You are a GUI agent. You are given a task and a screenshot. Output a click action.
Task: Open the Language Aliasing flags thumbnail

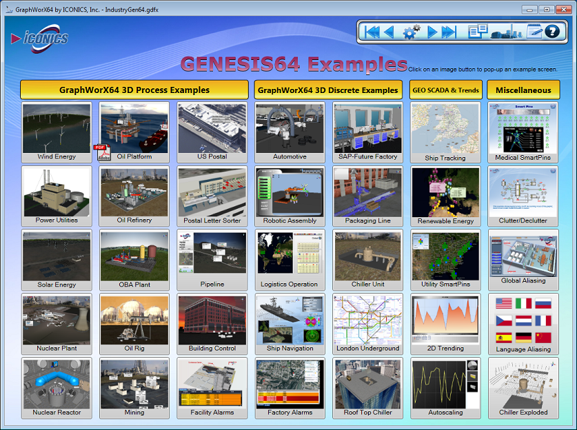tap(523, 321)
